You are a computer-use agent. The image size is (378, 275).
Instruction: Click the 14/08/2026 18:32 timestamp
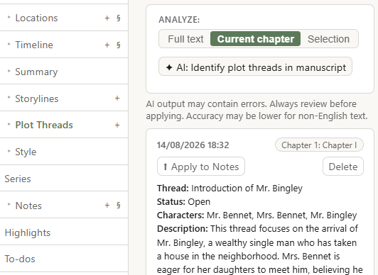click(x=193, y=145)
